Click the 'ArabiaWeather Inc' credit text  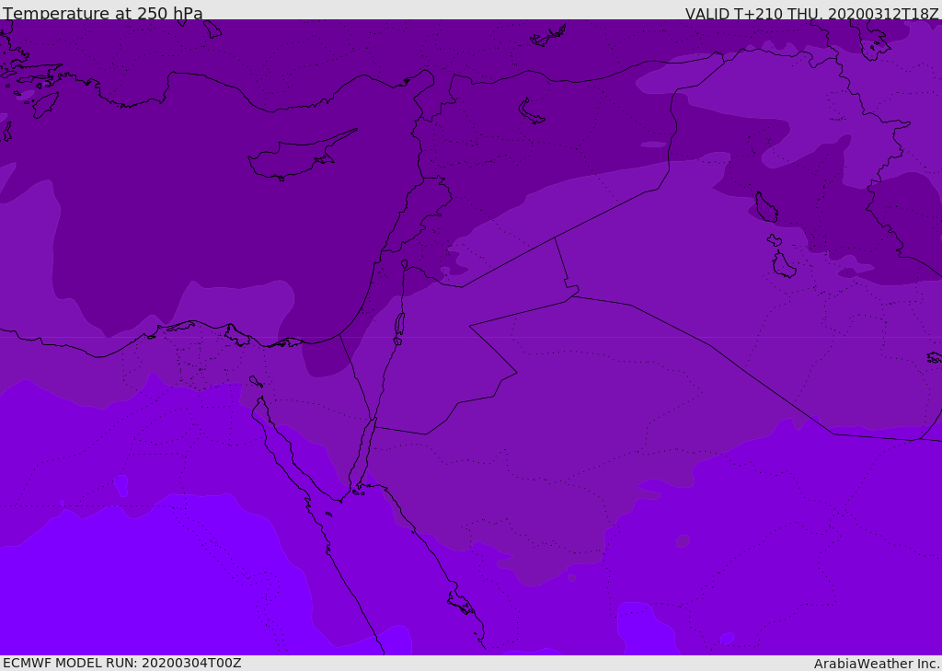coord(876,664)
